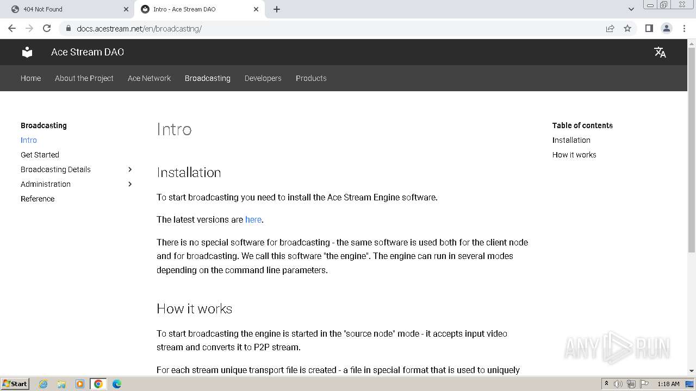Screen dimensions: 696x391
Task: Open the Chrome profile avatar icon
Action: (x=667, y=28)
